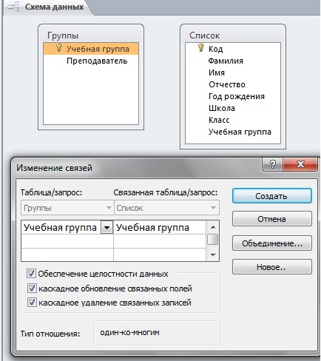Click the Создать button
Viewport: 321px width, 361px height.
(x=272, y=196)
